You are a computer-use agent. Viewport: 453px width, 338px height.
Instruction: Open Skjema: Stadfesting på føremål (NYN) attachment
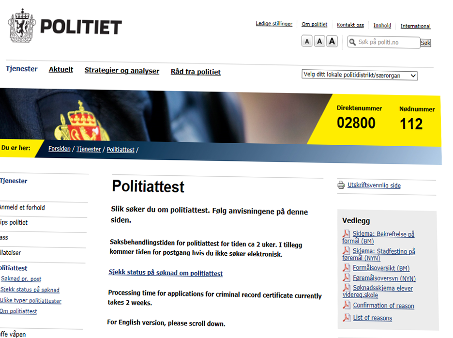coord(379,254)
